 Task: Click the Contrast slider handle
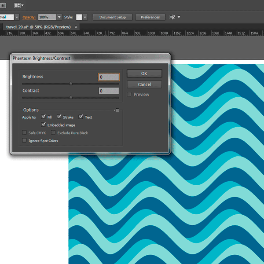[71, 97]
